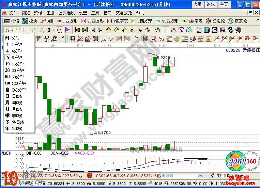Switch to the K线 candlestick chart
Image resolution: width=260 pixels, height=188 pixels.
(x=47, y=21)
